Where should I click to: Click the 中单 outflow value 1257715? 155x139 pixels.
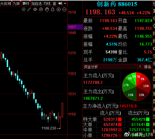[137, 130]
